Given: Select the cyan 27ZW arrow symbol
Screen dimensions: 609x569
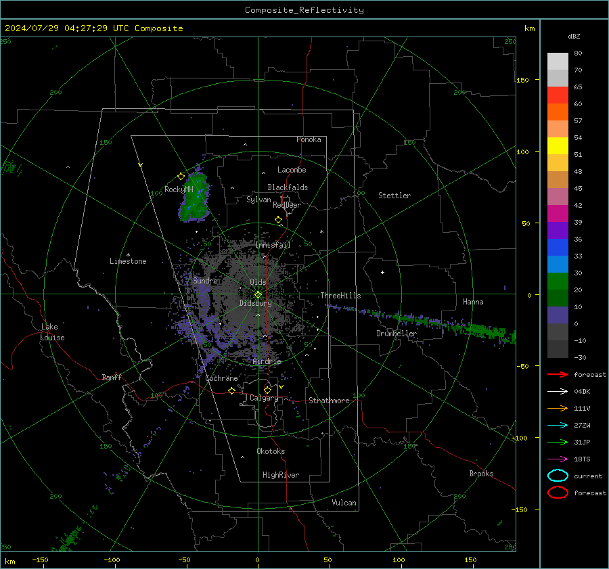Looking at the screenshot, I should (x=558, y=426).
